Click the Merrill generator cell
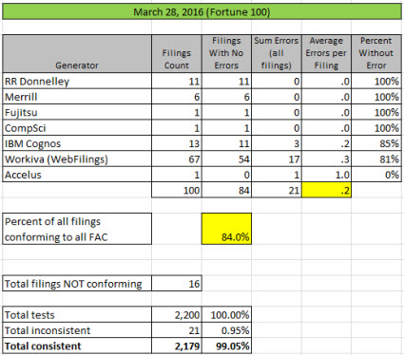Screen dimensions: 404x355 [77, 97]
